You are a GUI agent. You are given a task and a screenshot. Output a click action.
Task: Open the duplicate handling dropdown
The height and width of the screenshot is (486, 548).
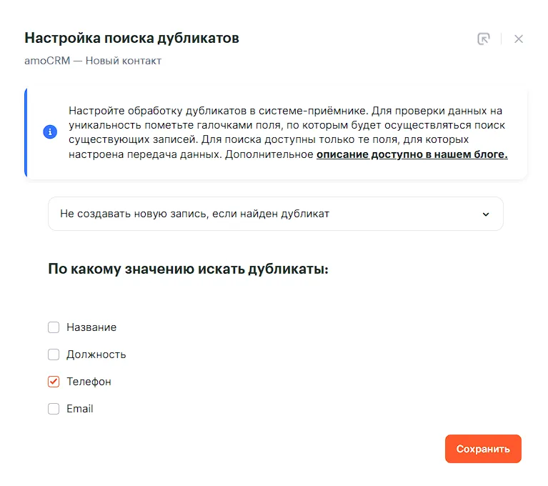[275, 214]
